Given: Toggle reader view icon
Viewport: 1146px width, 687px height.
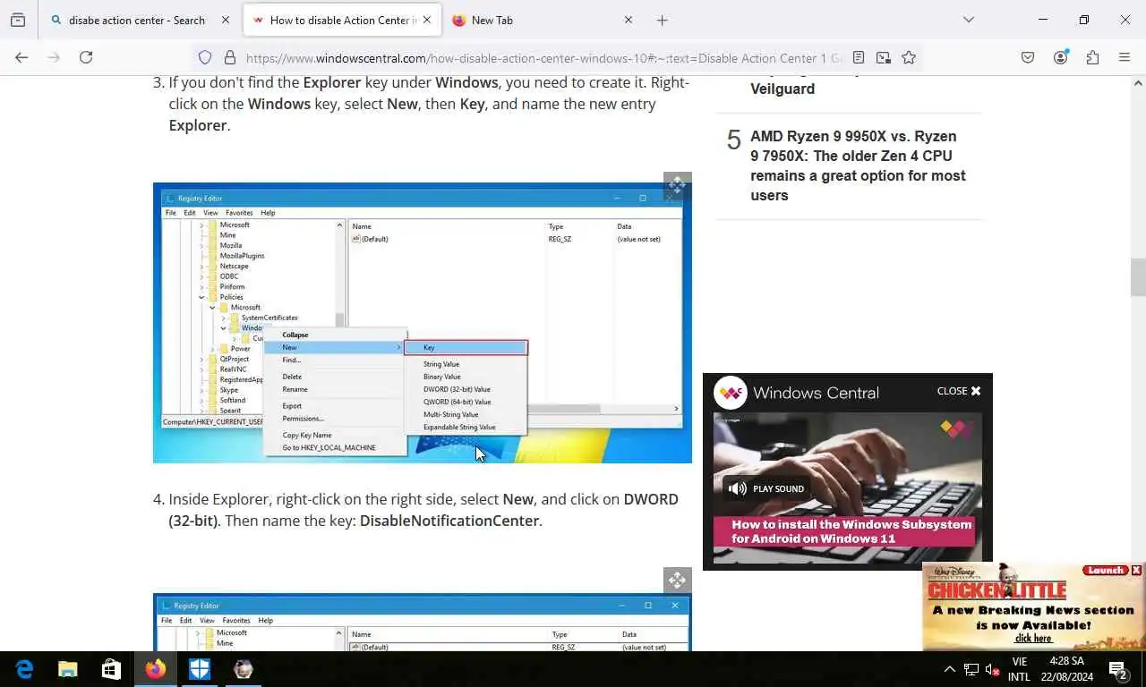Looking at the screenshot, I should (859, 57).
